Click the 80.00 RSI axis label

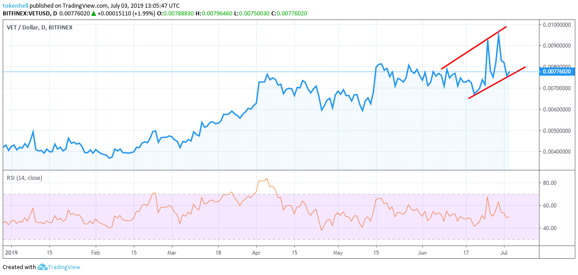click(549, 183)
